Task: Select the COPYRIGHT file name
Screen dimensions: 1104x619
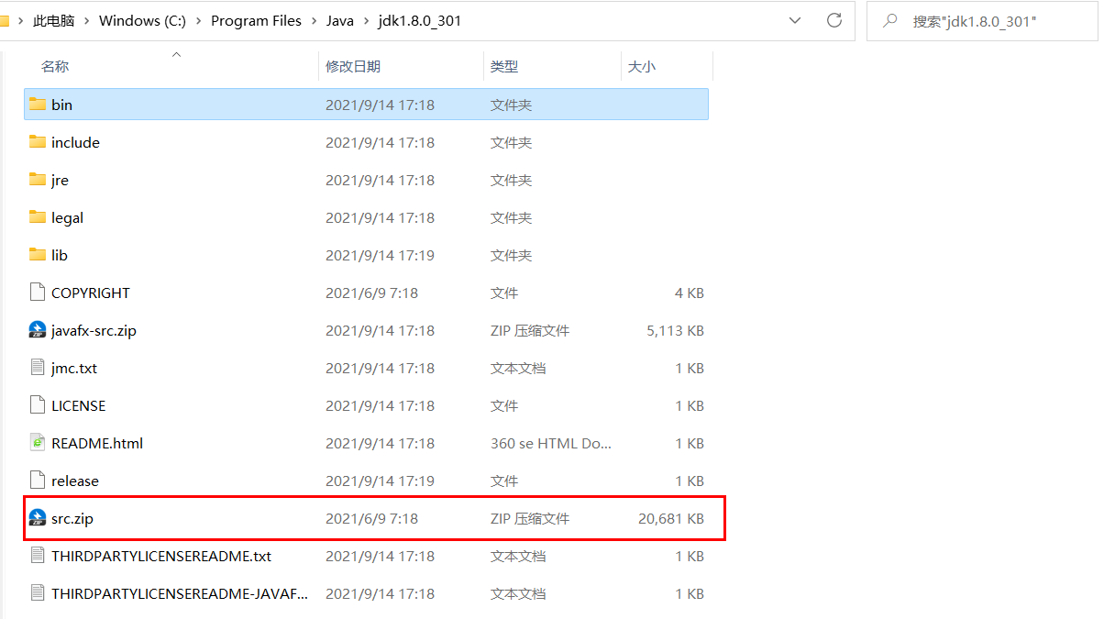Action: pyautogui.click(x=91, y=293)
